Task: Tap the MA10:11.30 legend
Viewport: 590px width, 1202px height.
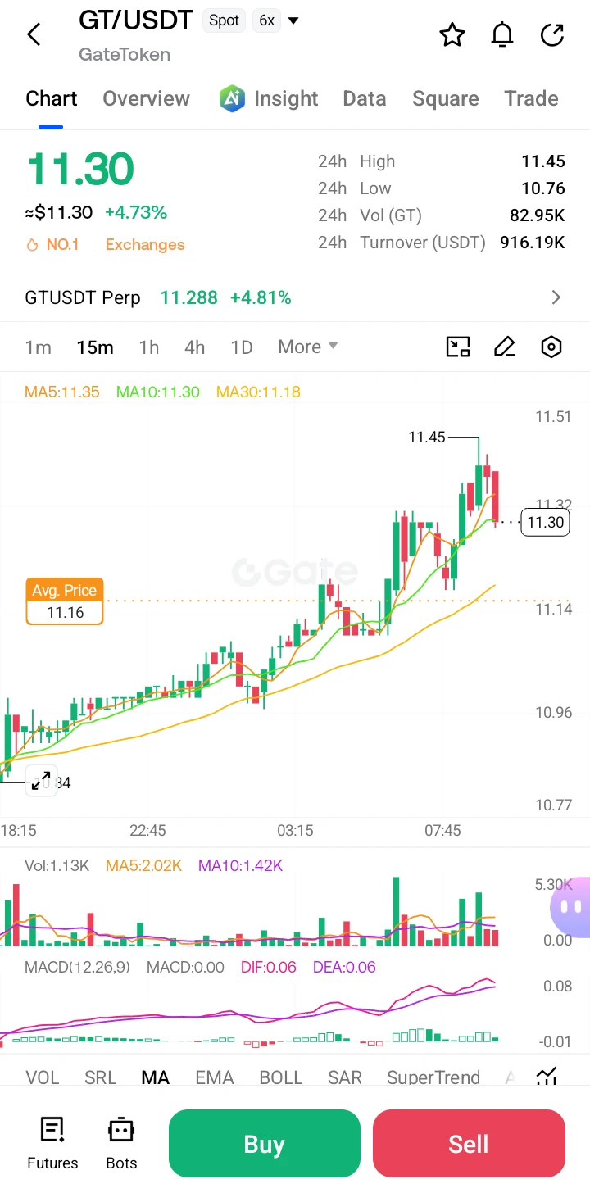Action: point(158,392)
